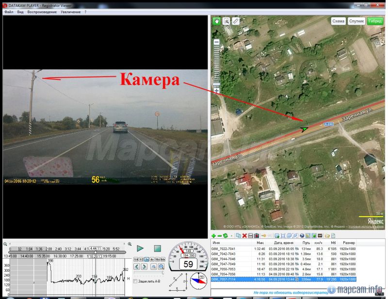The width and height of the screenshot is (388, 299).
Task: Select the map hand pan tool
Action: click(x=216, y=21)
